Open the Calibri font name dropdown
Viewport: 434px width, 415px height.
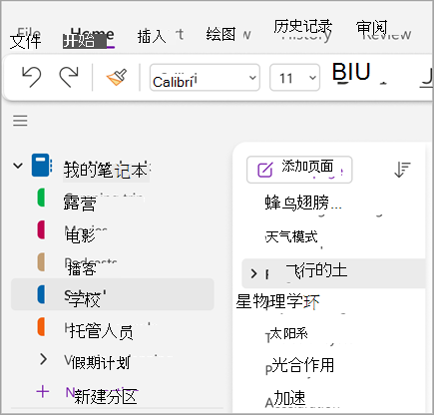[205, 78]
